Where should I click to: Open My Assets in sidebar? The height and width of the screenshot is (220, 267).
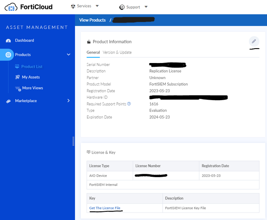[x=30, y=77]
